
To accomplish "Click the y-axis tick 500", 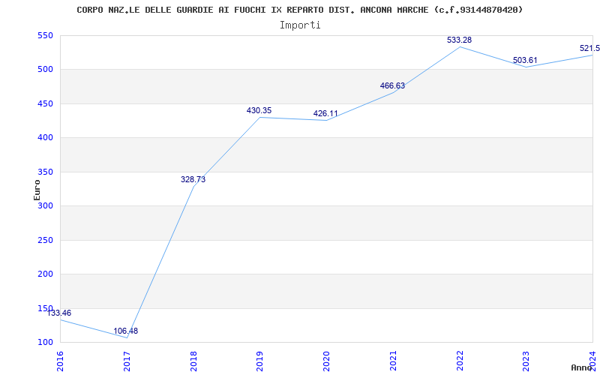I will pyautogui.click(x=44, y=70).
